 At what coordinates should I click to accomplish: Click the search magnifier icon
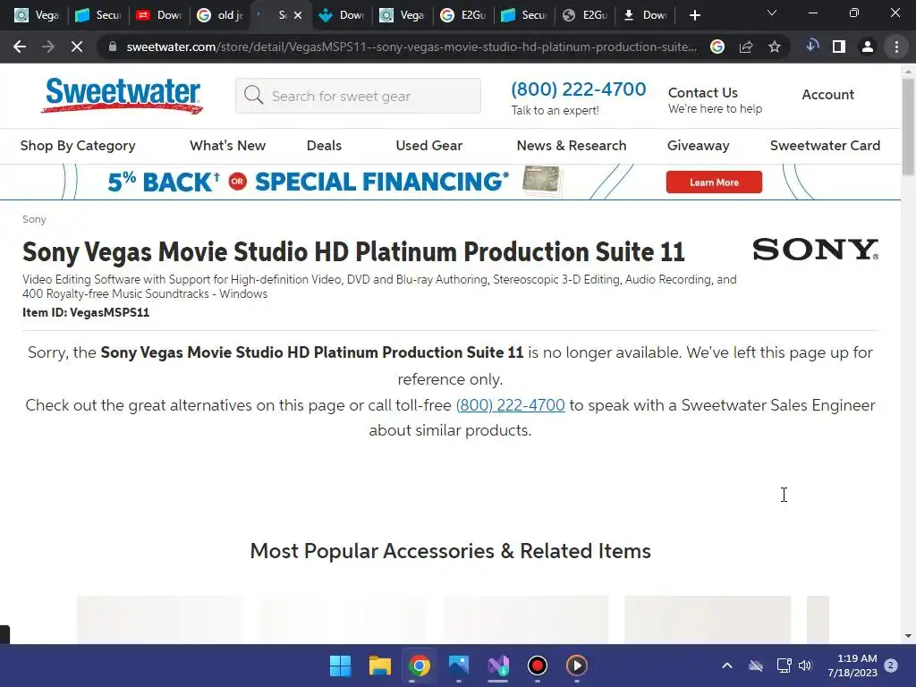(x=253, y=95)
